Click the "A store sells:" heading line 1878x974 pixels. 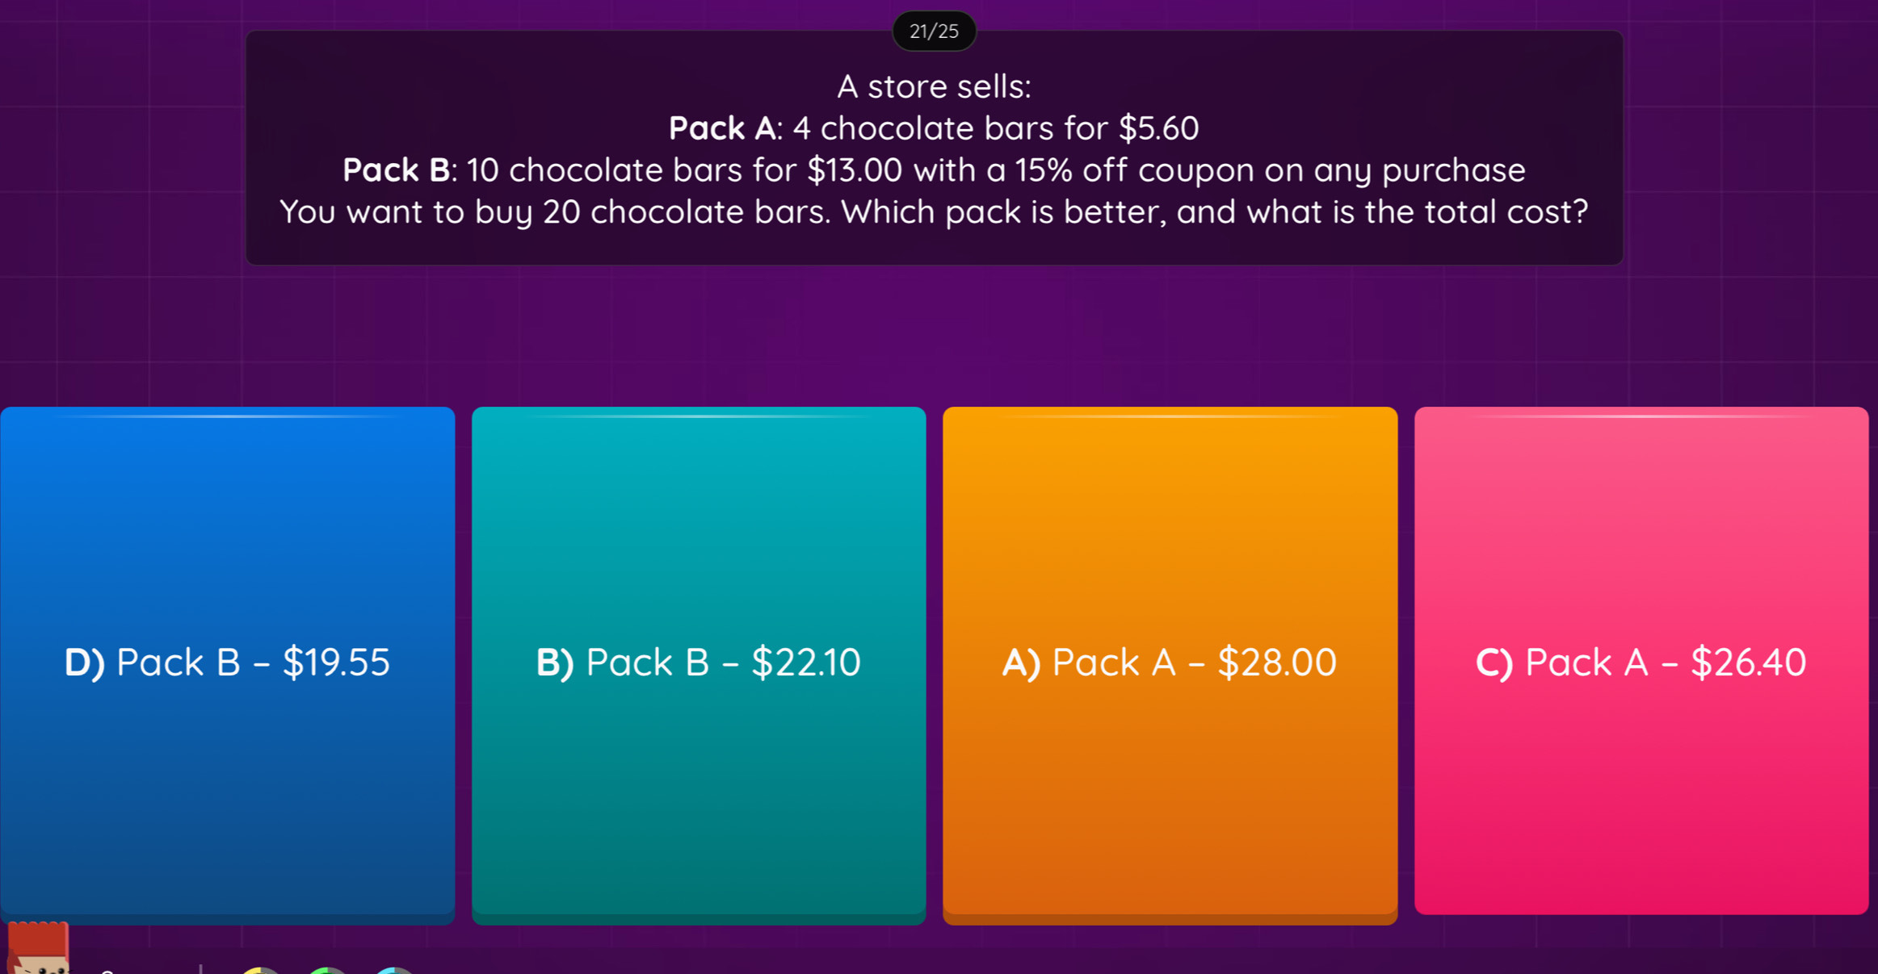pos(934,86)
